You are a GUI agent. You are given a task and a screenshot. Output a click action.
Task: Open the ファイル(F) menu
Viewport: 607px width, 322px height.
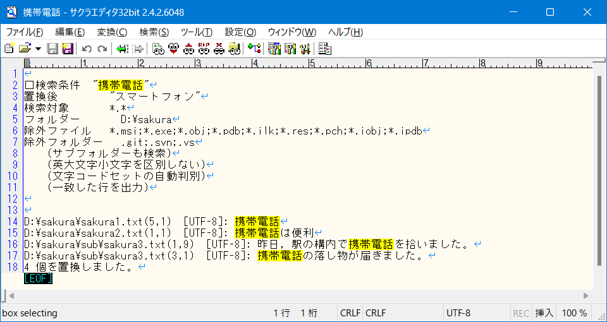tap(25, 32)
